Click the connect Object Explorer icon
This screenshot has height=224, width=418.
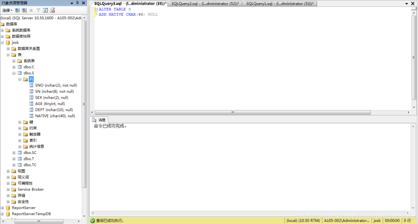(x=17, y=10)
